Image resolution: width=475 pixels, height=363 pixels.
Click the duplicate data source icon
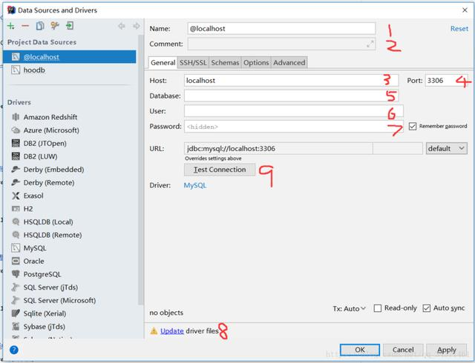pyautogui.click(x=40, y=26)
